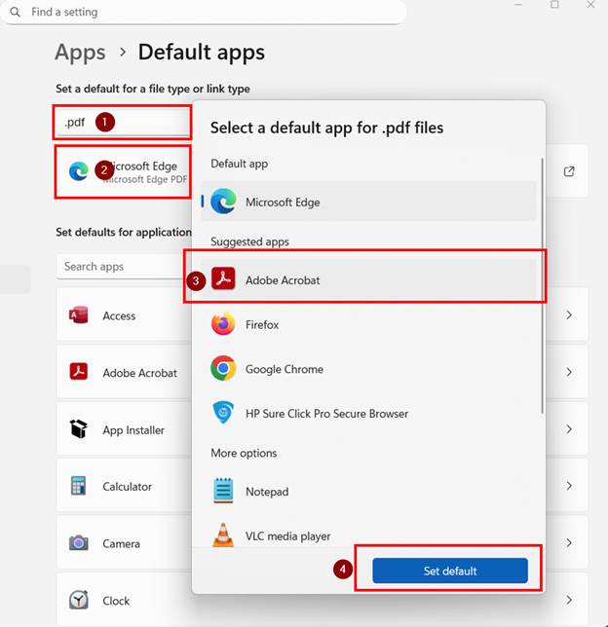Expand the Clock row chevron
This screenshot has width=608, height=627.
[x=569, y=600]
